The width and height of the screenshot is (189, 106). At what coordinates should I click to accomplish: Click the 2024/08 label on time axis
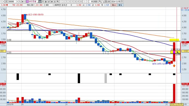[x=10, y=104]
